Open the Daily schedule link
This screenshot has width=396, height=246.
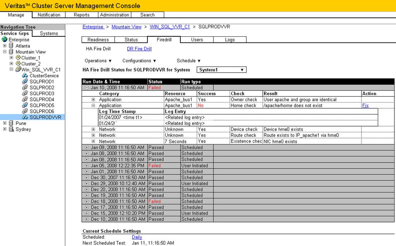(137, 237)
